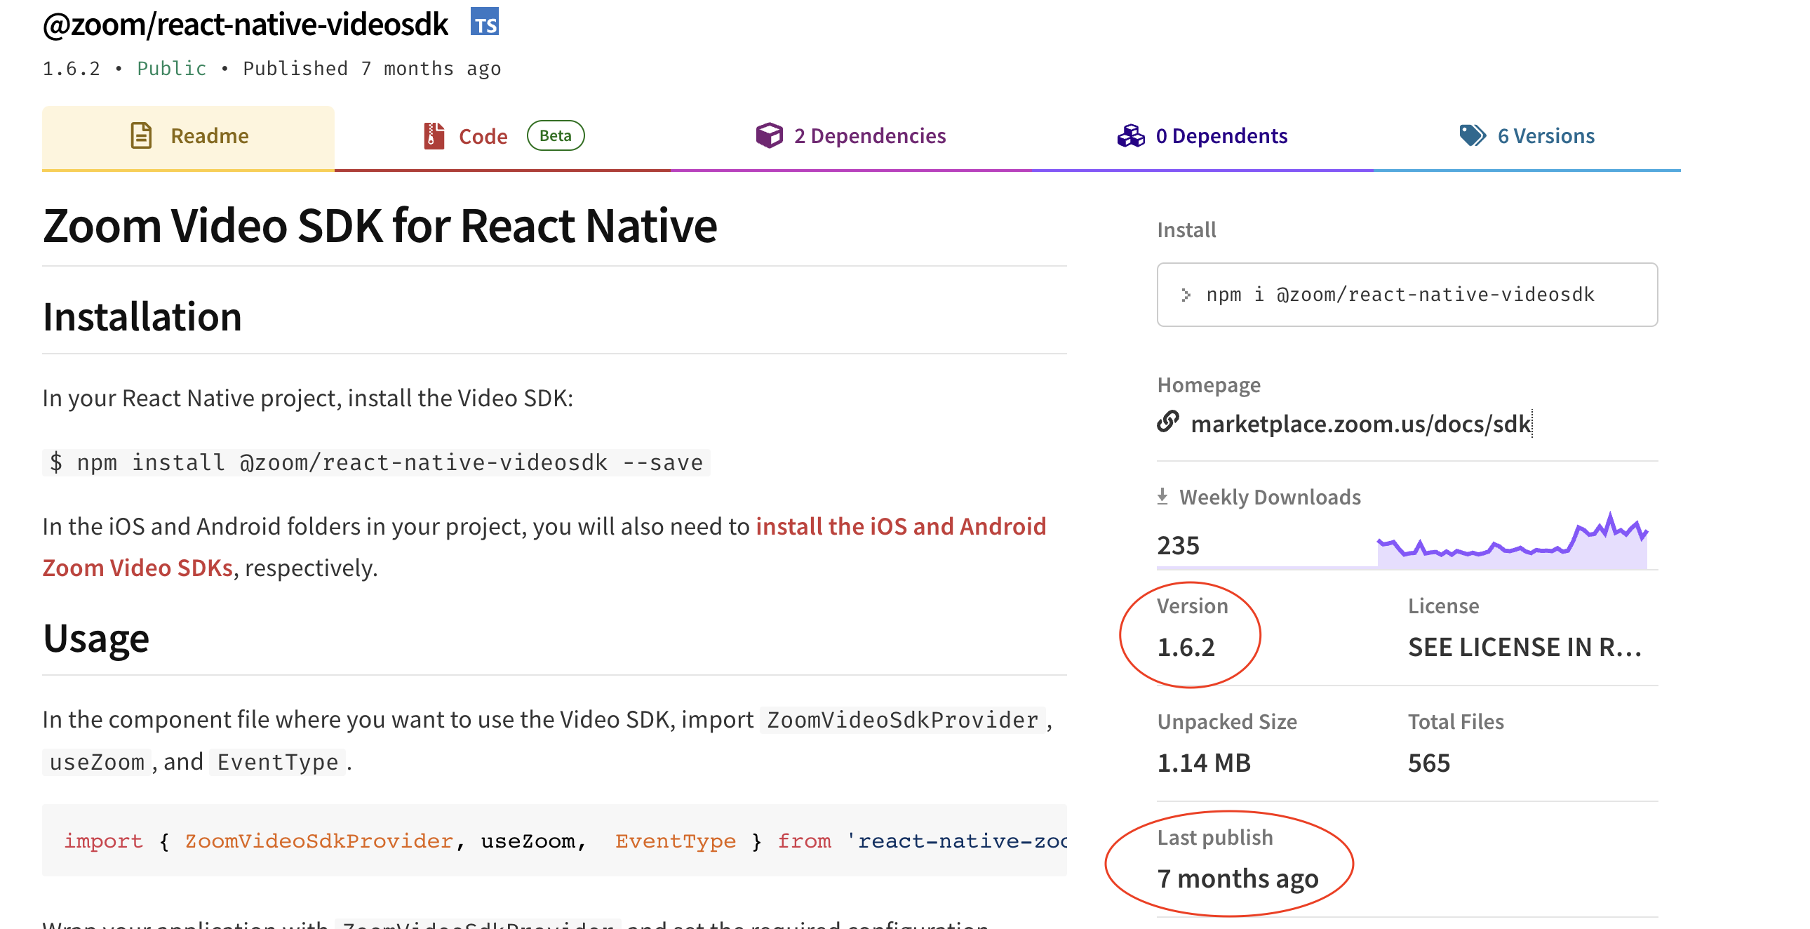This screenshot has height=929, width=1810.
Task: Open marketplace.zoom.us/docs/sdk homepage link
Action: pos(1360,424)
